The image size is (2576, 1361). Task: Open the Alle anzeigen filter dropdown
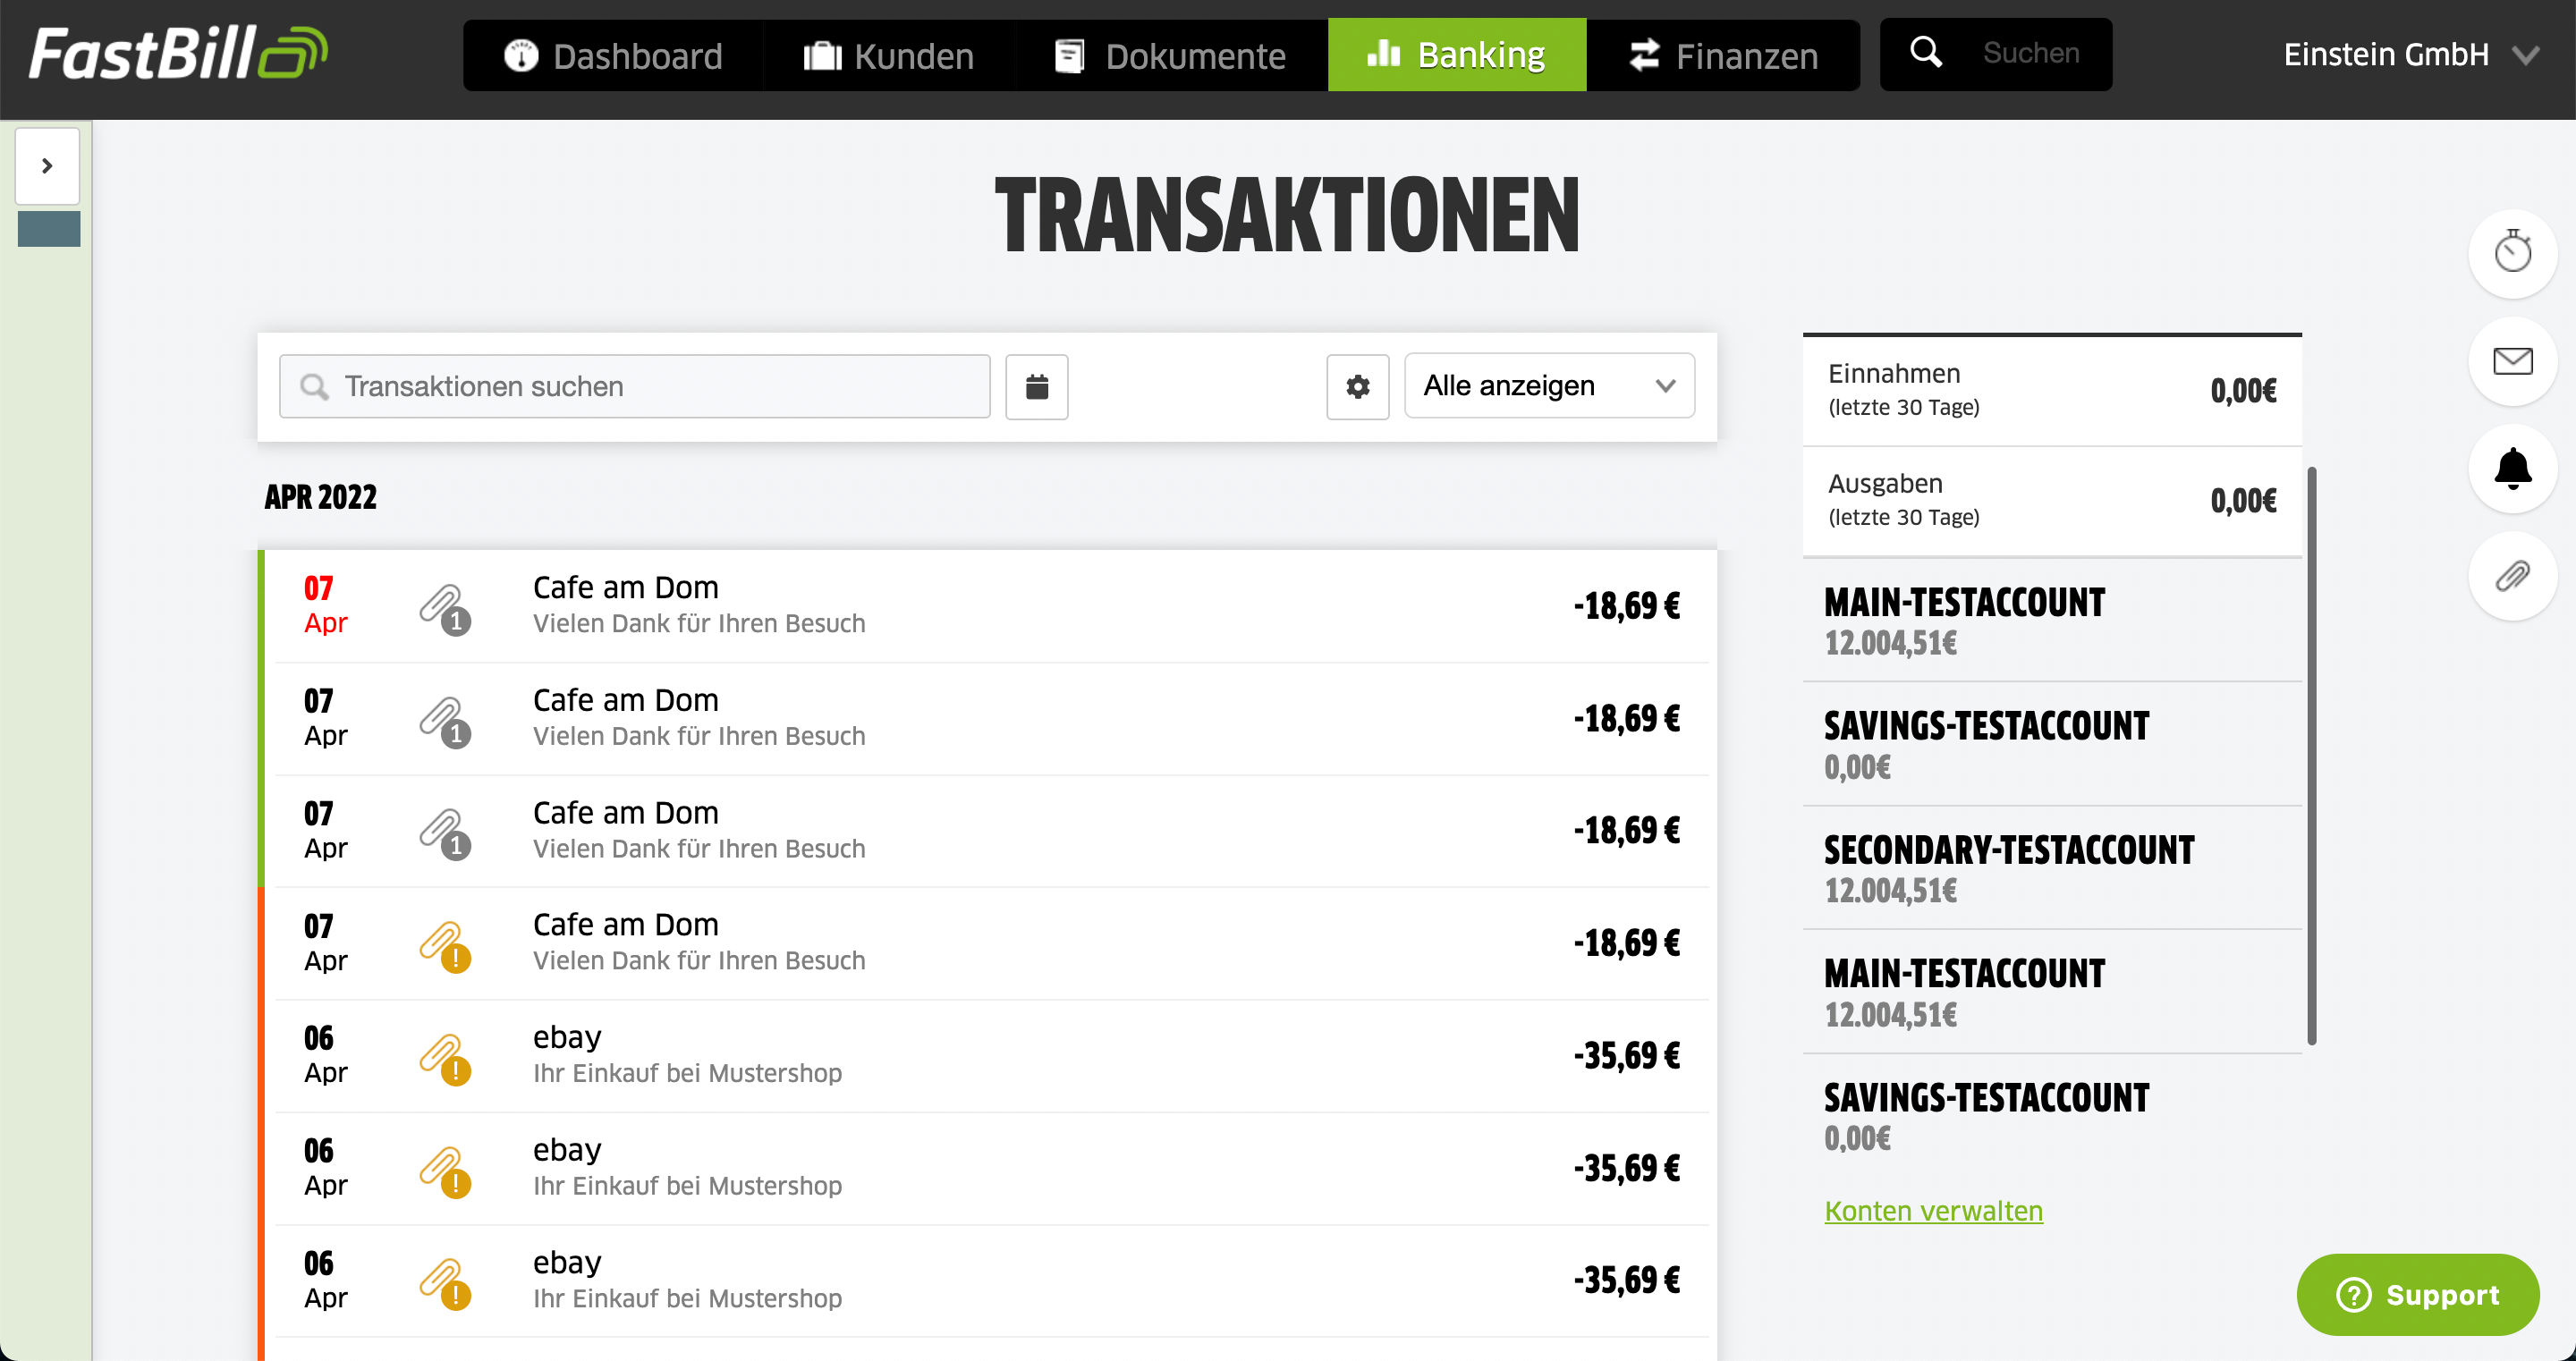1548,386
